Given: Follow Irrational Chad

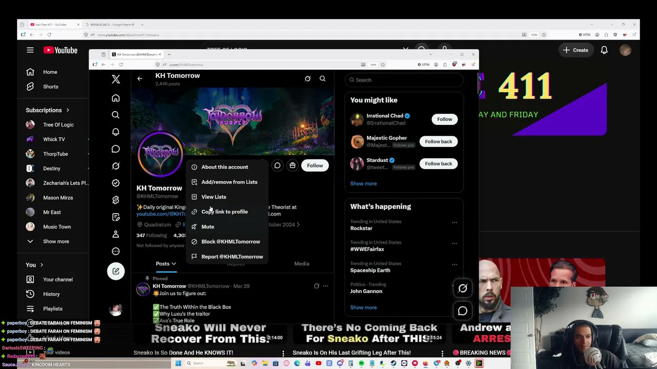Looking at the screenshot, I should 445,119.
